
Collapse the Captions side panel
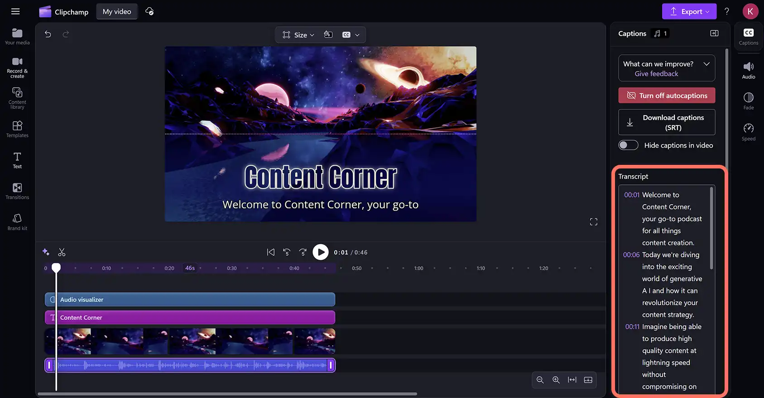[714, 34]
